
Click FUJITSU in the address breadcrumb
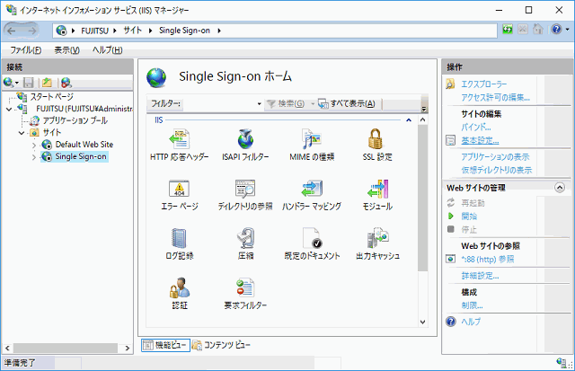click(95, 31)
